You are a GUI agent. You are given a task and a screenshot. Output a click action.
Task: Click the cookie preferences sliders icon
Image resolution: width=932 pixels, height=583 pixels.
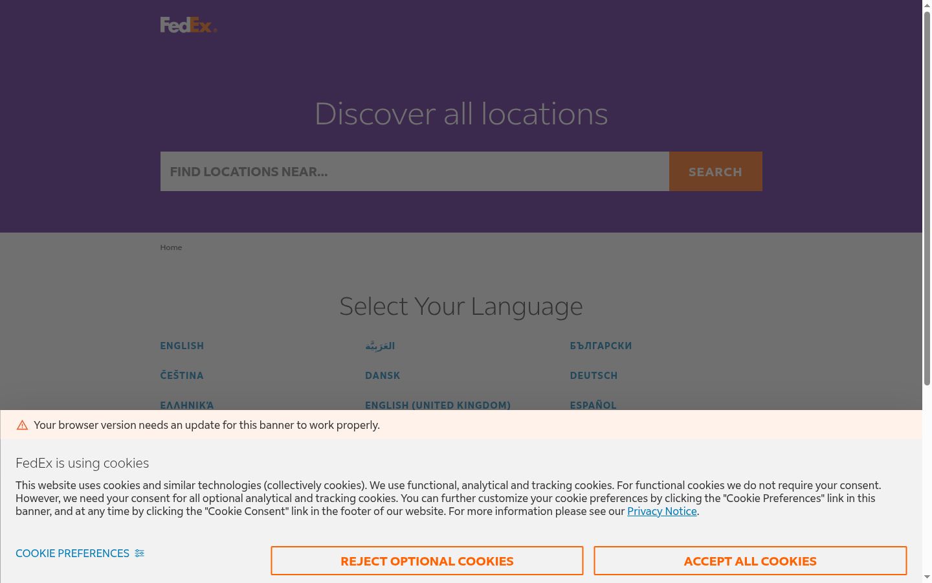(139, 553)
